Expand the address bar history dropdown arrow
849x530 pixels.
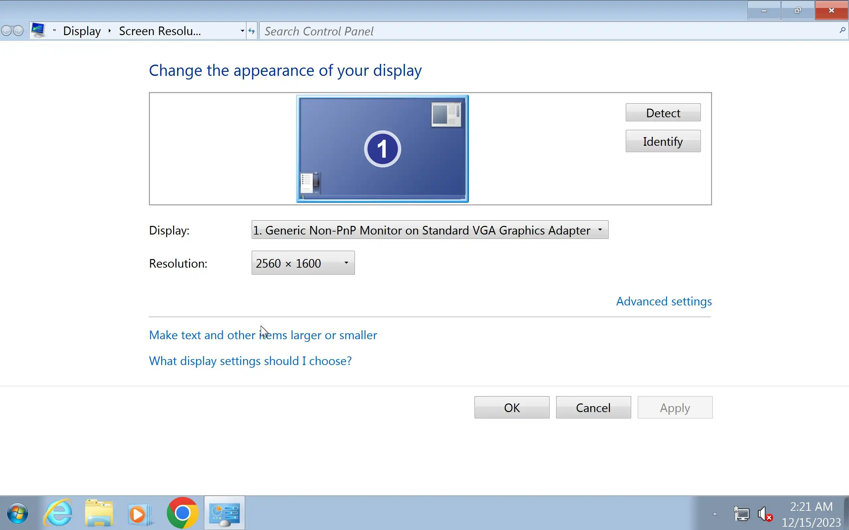[242, 31]
